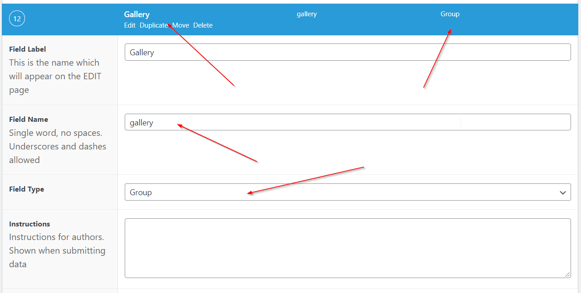Click the bold Field Label heading
This screenshot has height=293, width=581.
(28, 49)
